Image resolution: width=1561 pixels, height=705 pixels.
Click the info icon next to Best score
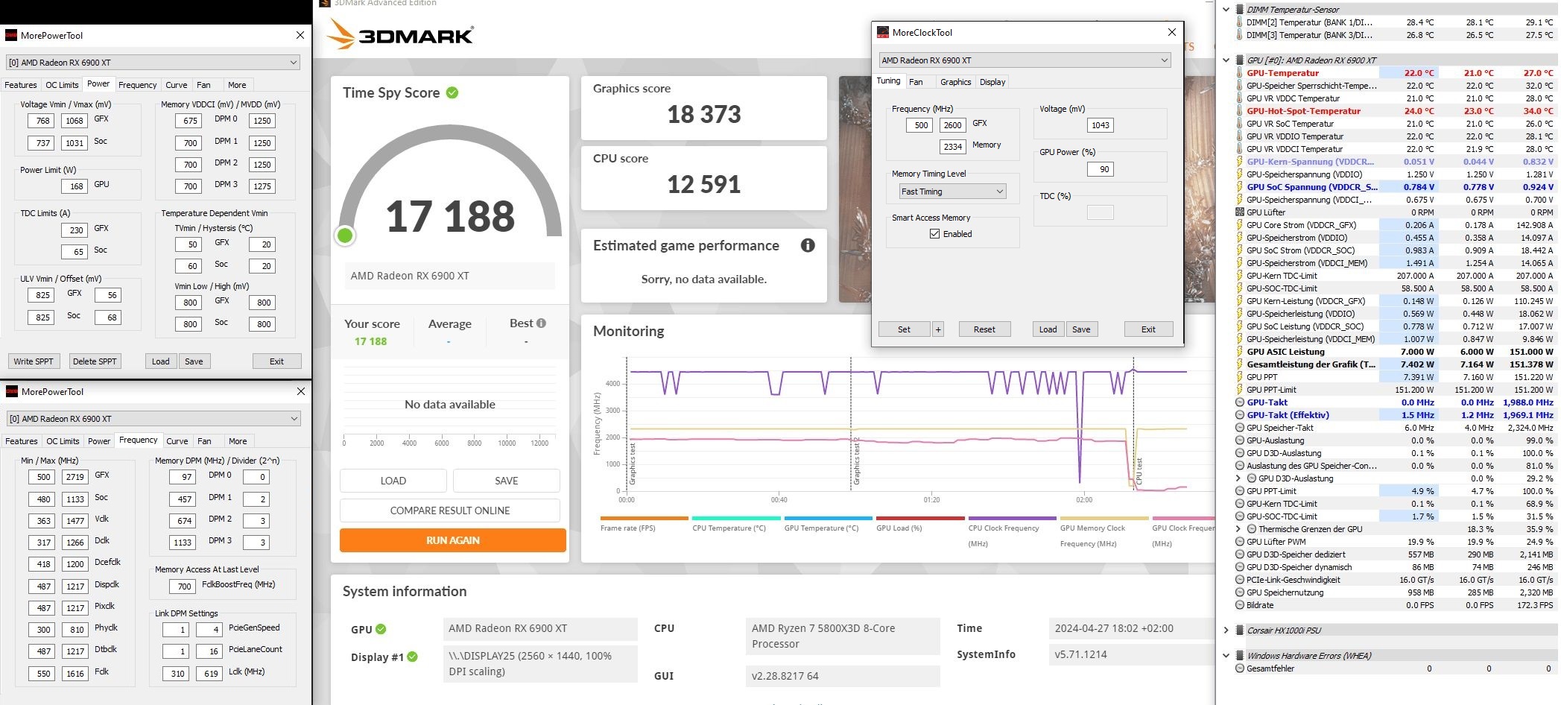point(541,323)
